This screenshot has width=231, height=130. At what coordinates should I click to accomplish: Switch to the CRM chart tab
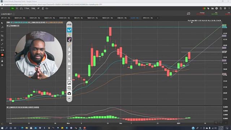click(122, 18)
